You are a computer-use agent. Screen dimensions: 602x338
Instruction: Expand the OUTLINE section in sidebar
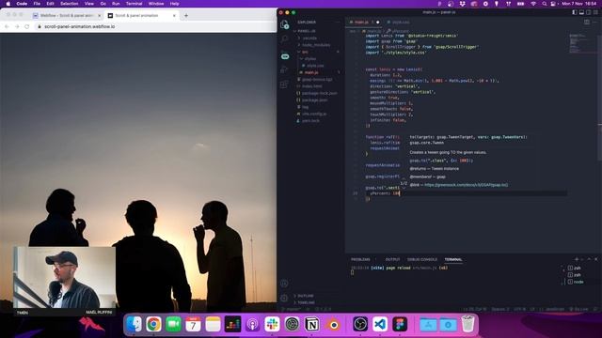[305, 296]
